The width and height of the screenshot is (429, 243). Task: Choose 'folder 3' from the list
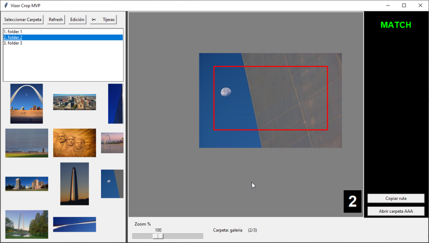pos(13,43)
